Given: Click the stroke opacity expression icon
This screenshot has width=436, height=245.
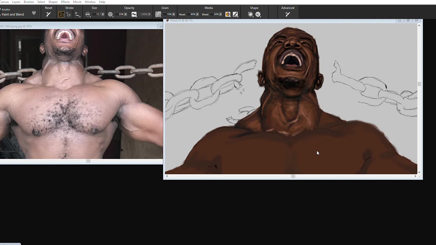Looking at the screenshot, I should (x=134, y=14).
